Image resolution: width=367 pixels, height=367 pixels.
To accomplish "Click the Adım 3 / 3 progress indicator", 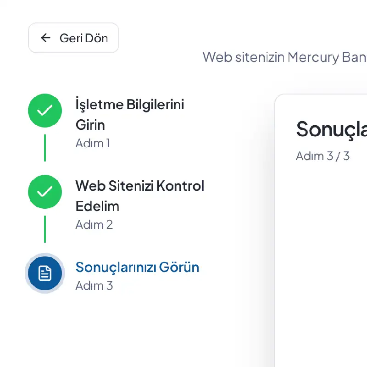I will tap(323, 156).
